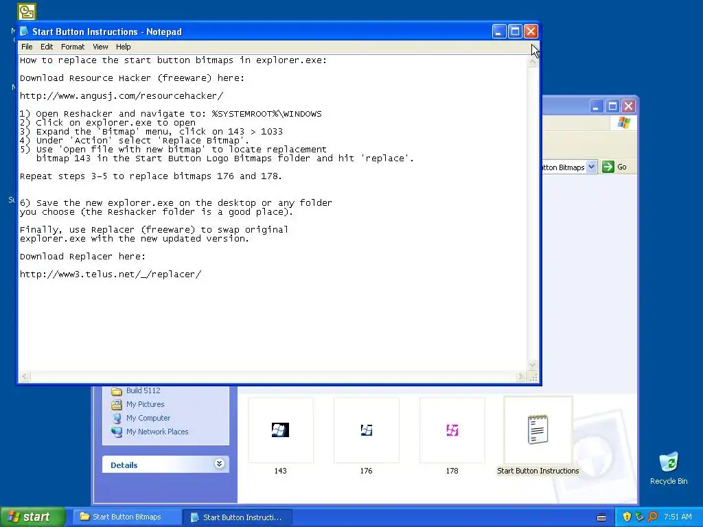Open Build 5112 folder in Other Places
Viewport: 703px width, 527px height.
point(143,390)
